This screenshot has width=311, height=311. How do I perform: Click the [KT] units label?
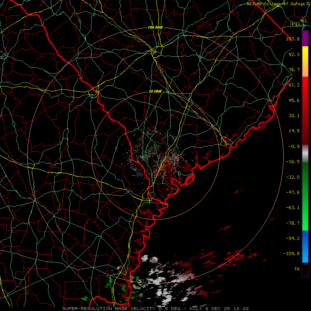tap(295, 24)
